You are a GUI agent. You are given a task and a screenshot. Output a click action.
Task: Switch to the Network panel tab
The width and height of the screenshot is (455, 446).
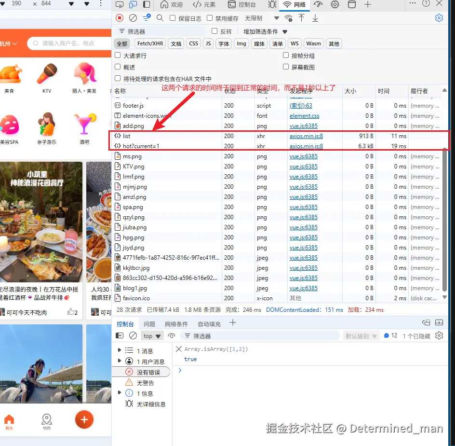(x=294, y=5)
